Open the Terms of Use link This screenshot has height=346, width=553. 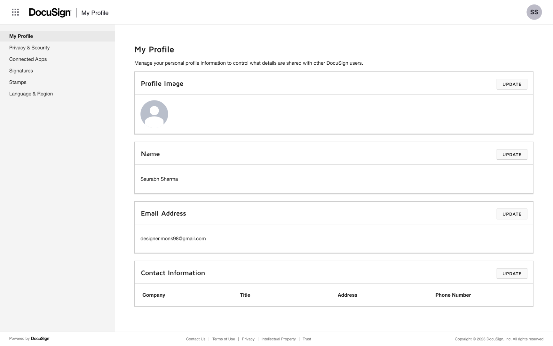click(224, 339)
